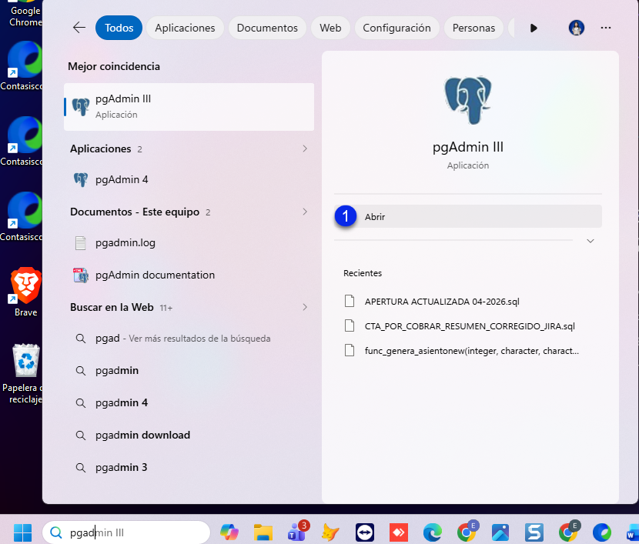Click the pgadmin.log document icon
The image size is (639, 544).
(x=81, y=243)
